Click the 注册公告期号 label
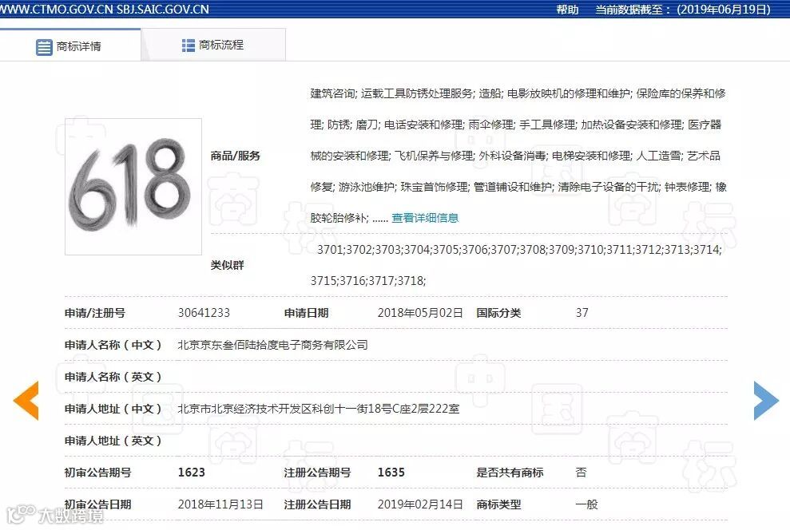Viewport: 790px width, 530px height. (317, 472)
